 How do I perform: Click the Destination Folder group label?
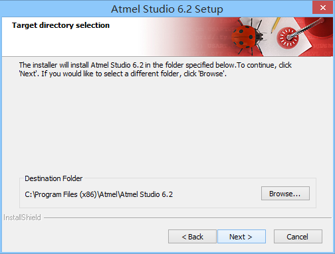click(53, 178)
